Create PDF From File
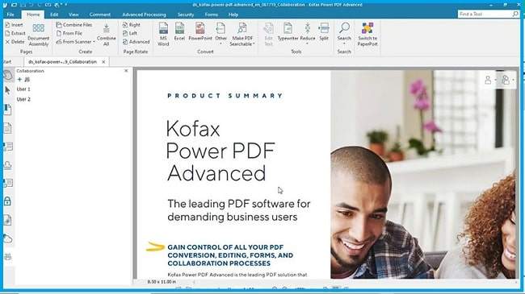The width and height of the screenshot is (525, 294). [x=69, y=33]
